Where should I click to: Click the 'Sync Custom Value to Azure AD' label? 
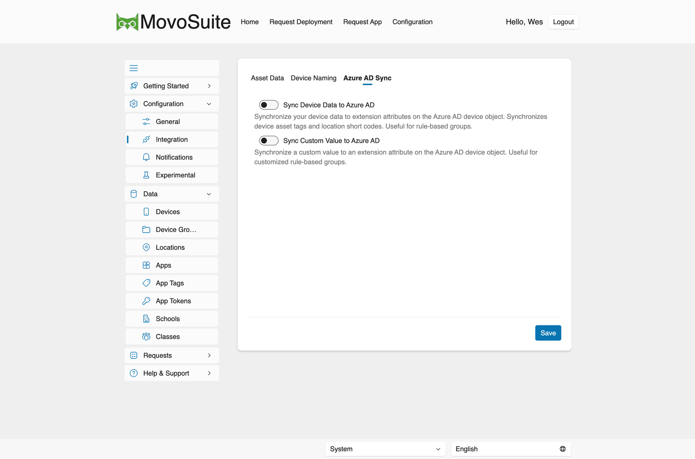pos(331,141)
